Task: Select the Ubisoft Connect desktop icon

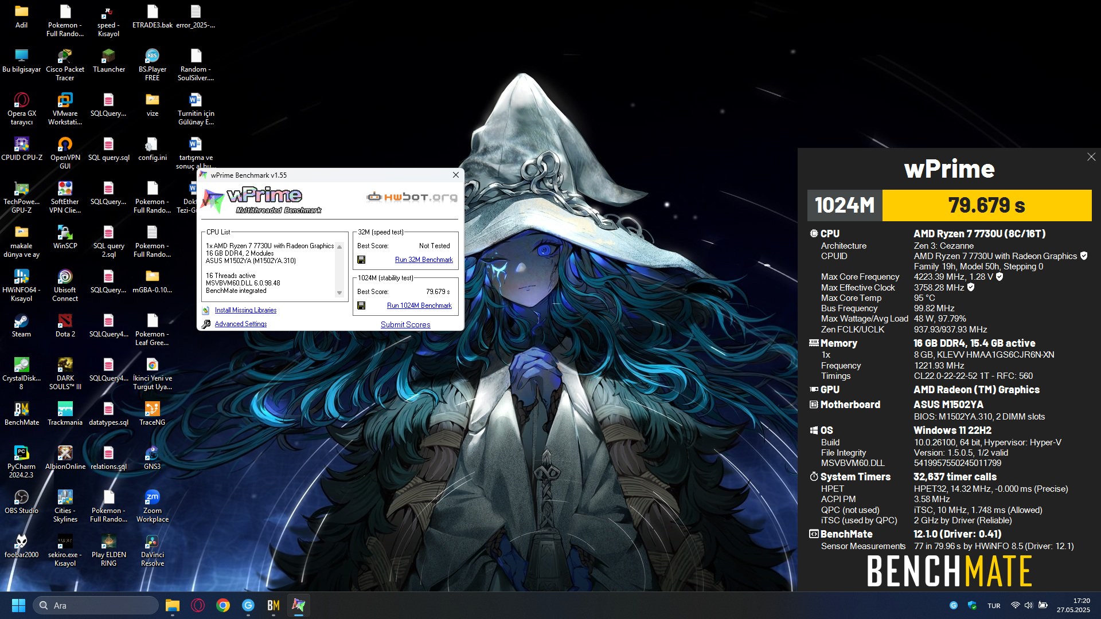Action: (x=65, y=285)
